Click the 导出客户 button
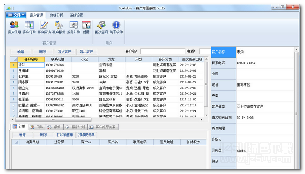This screenshot has height=174, width=305. [87, 52]
